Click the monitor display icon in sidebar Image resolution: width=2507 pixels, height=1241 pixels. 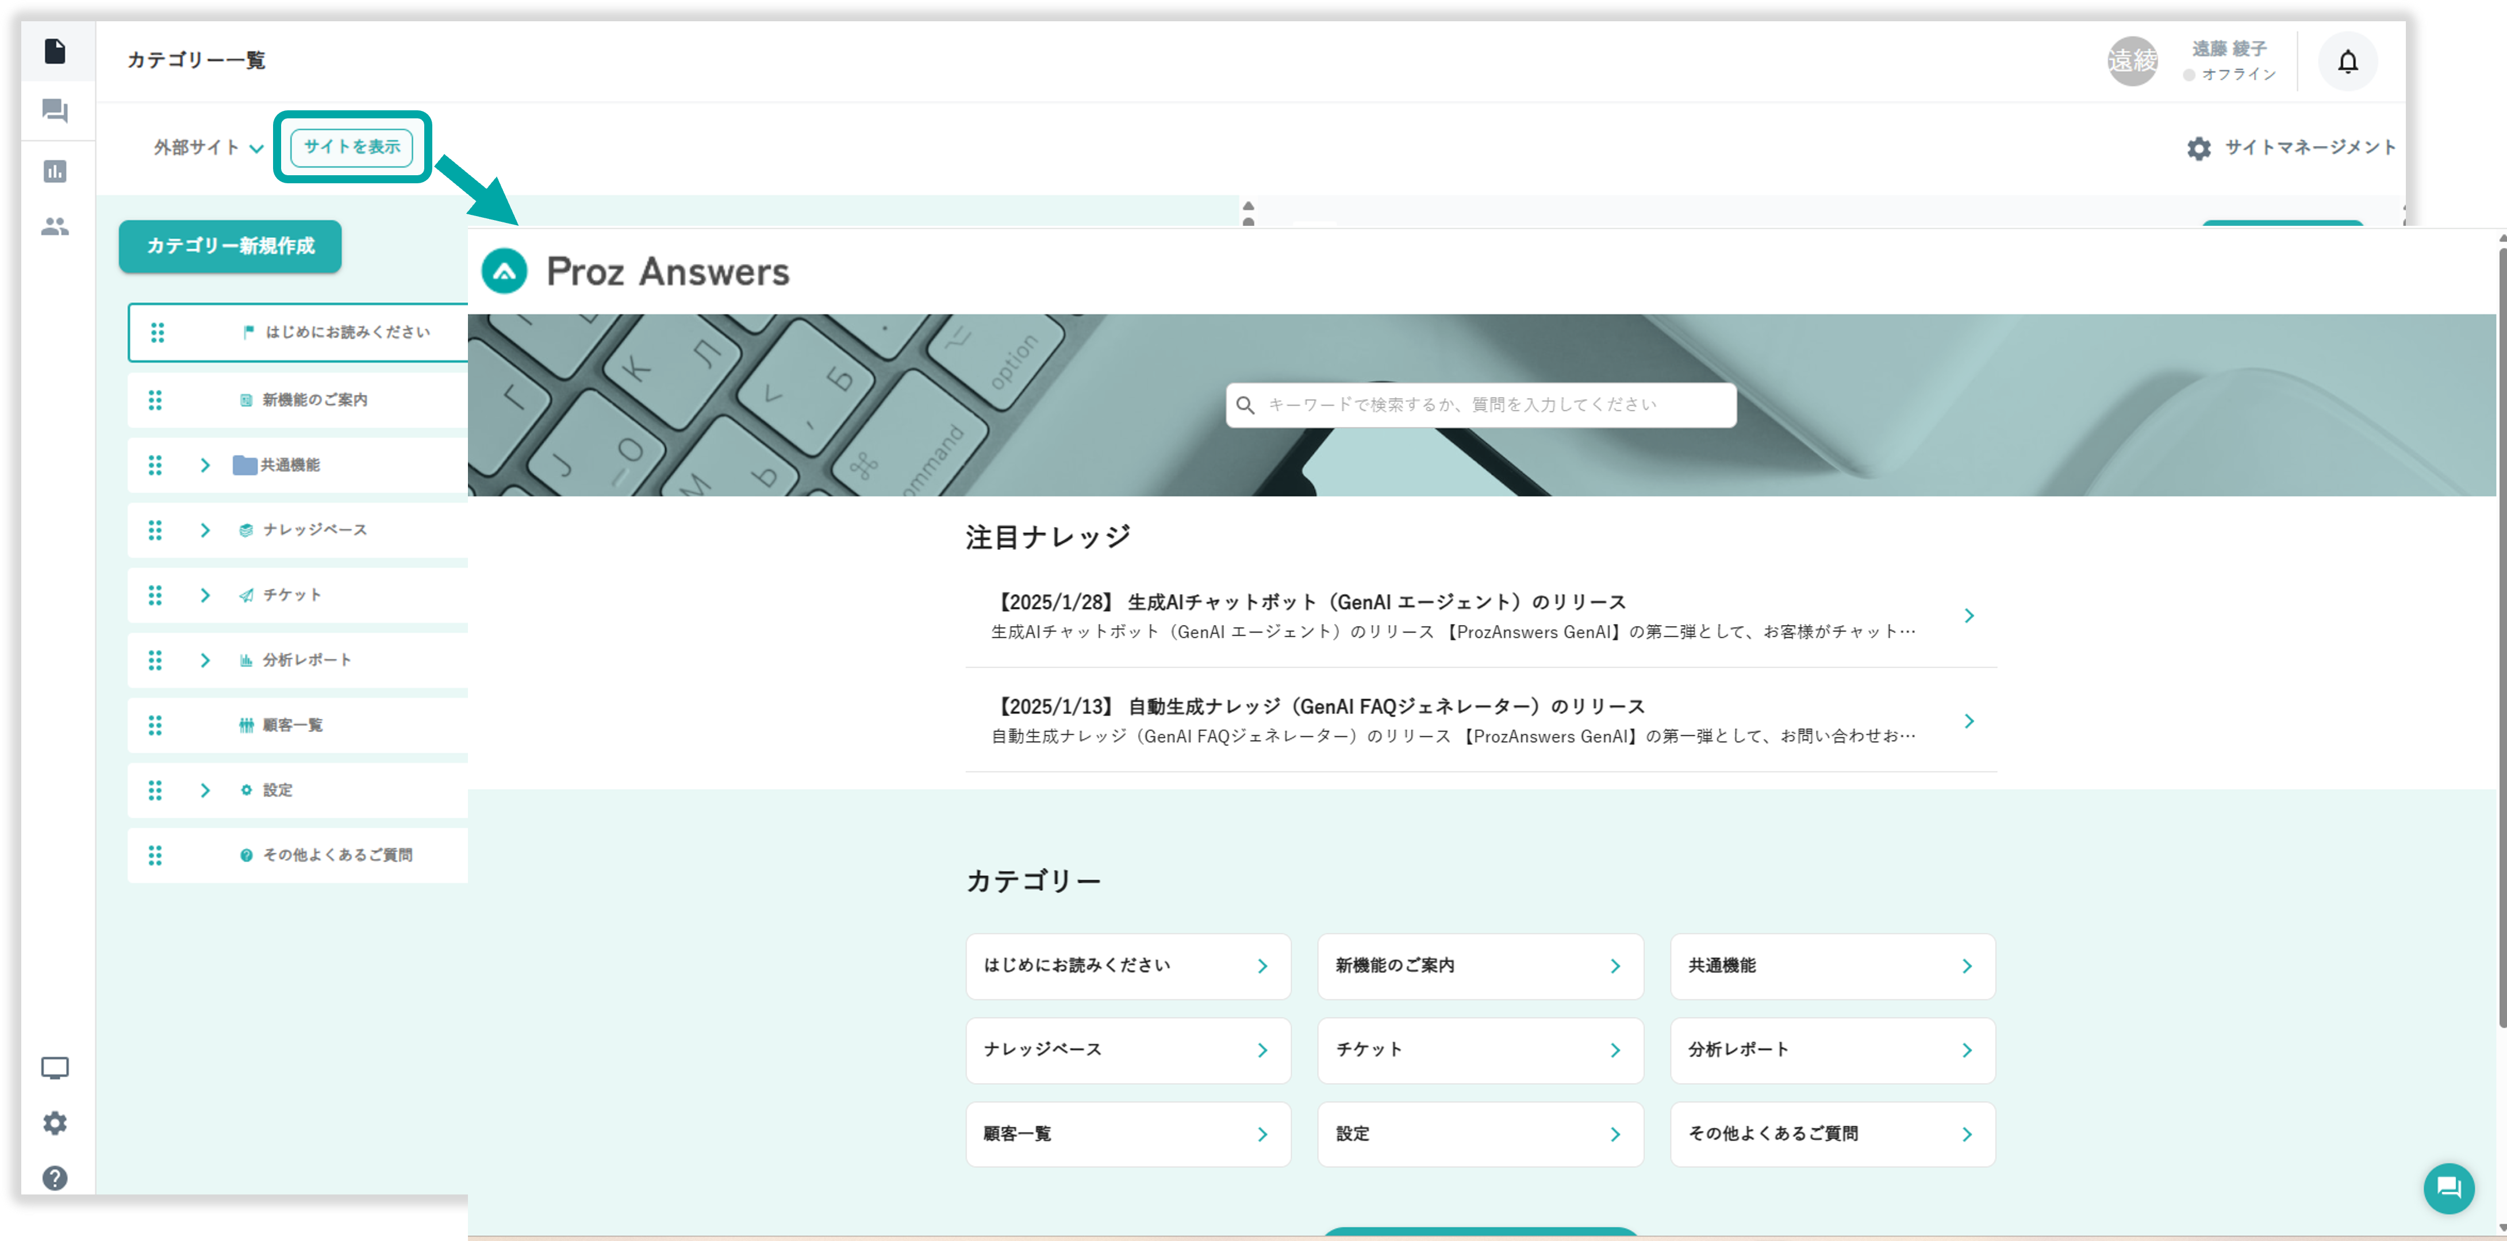click(x=55, y=1068)
